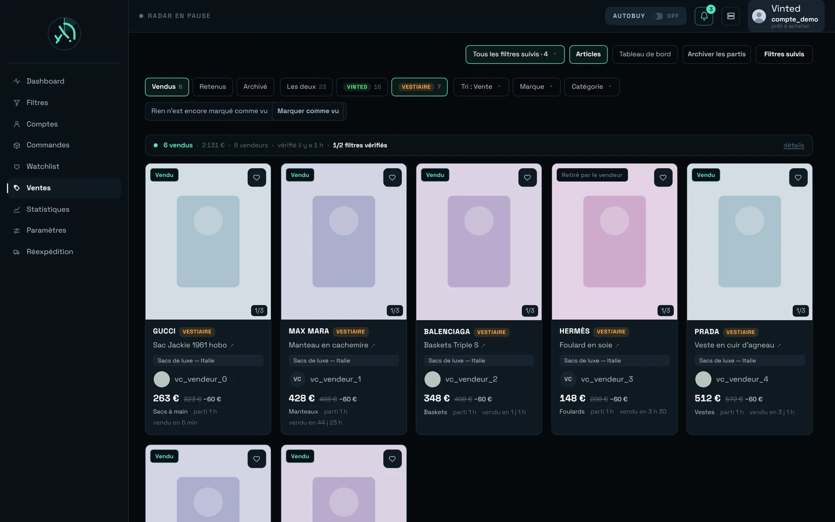This screenshot has width=835, height=522.
Task: Click Marquer comme vu button
Action: point(308,111)
